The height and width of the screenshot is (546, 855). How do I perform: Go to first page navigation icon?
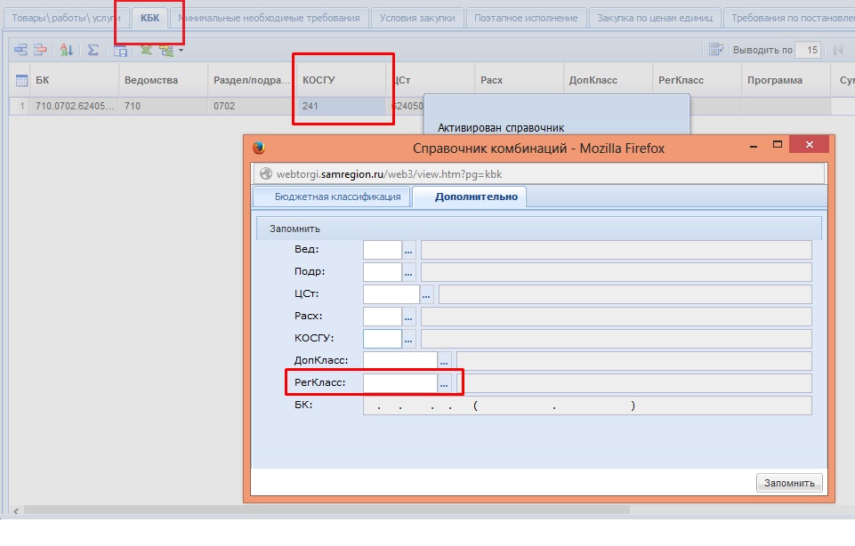pyautogui.click(x=838, y=51)
